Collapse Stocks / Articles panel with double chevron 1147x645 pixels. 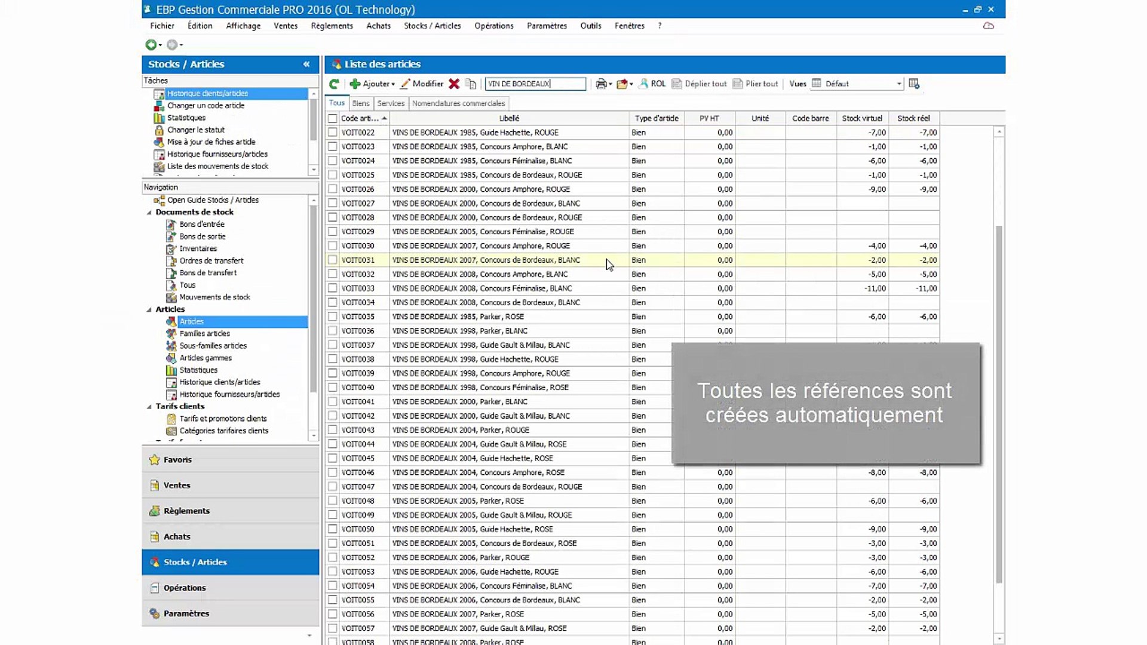(x=306, y=64)
